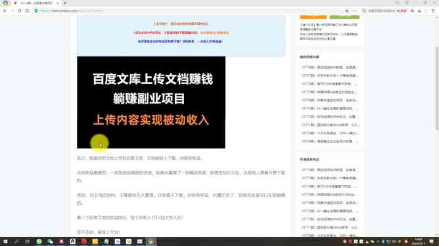This screenshot has height=246, width=439.
Task: Open first article link in upper sidebar list
Action: click(329, 68)
